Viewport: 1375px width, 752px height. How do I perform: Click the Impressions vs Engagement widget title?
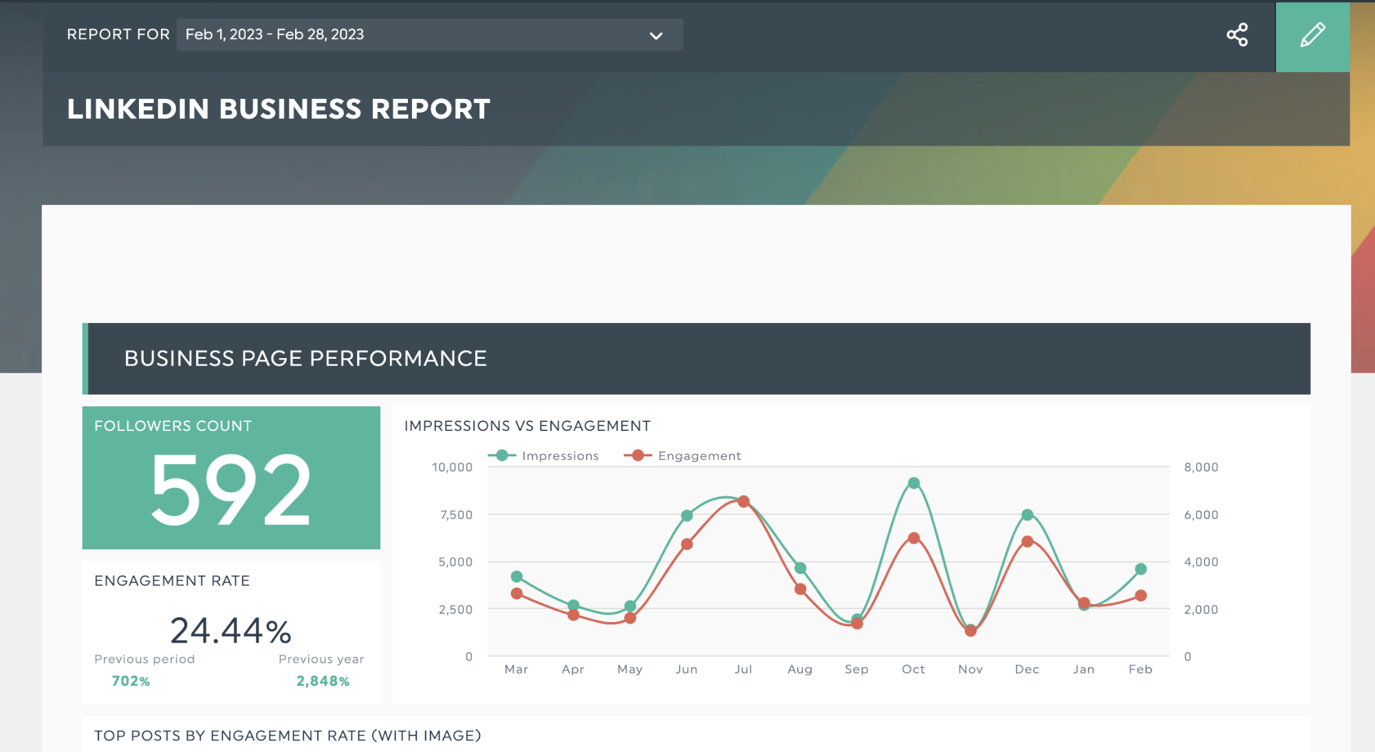pos(528,426)
